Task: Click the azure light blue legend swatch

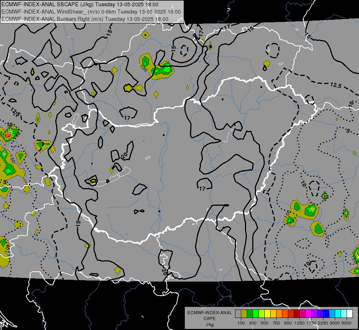Action: 332,313
